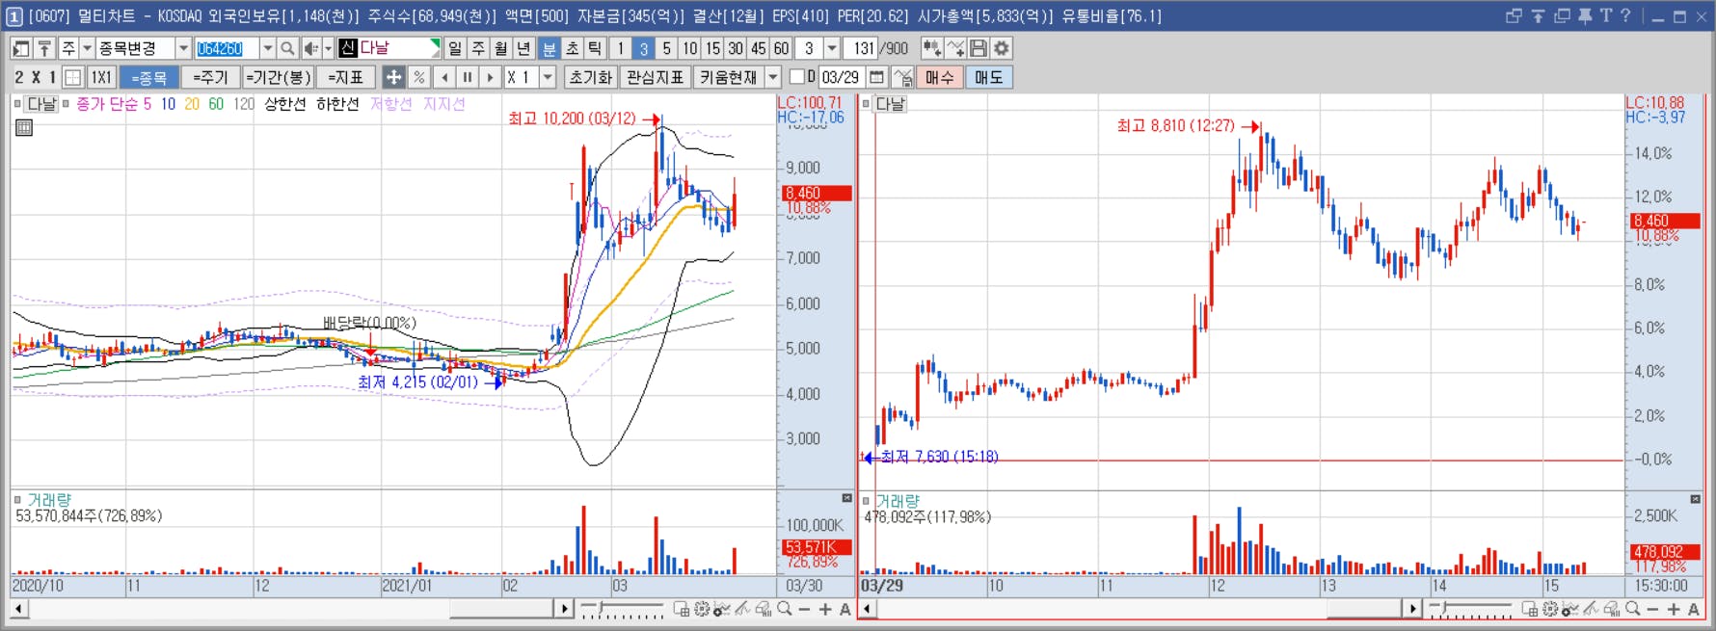Open the chart settings gear icon

(1002, 48)
